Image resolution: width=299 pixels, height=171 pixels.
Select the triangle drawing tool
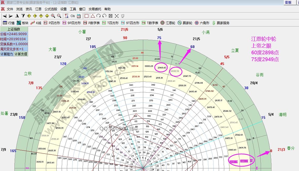point(93,16)
